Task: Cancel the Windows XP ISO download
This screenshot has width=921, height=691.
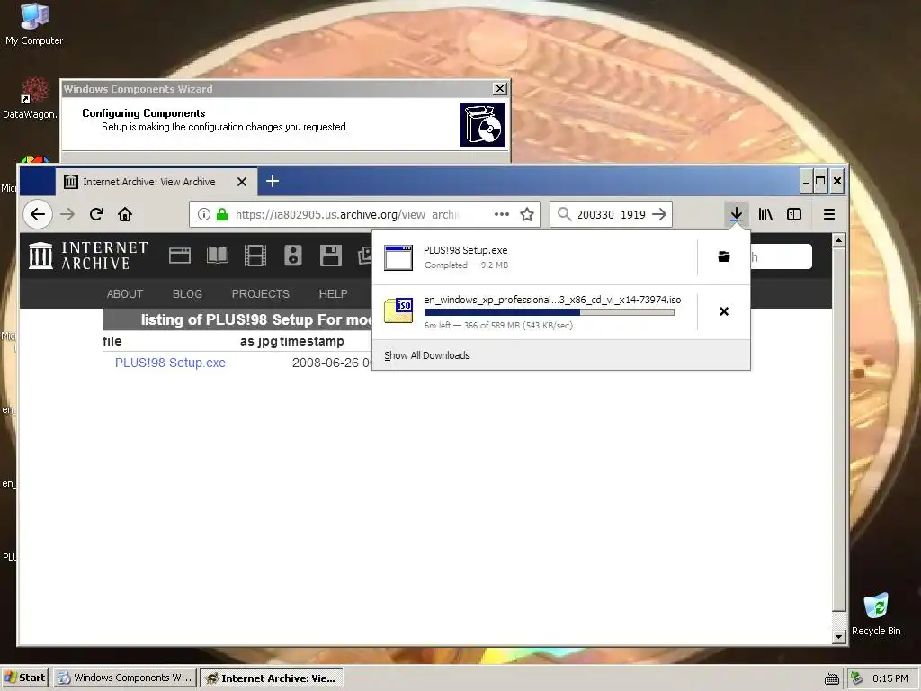Action: pos(724,311)
